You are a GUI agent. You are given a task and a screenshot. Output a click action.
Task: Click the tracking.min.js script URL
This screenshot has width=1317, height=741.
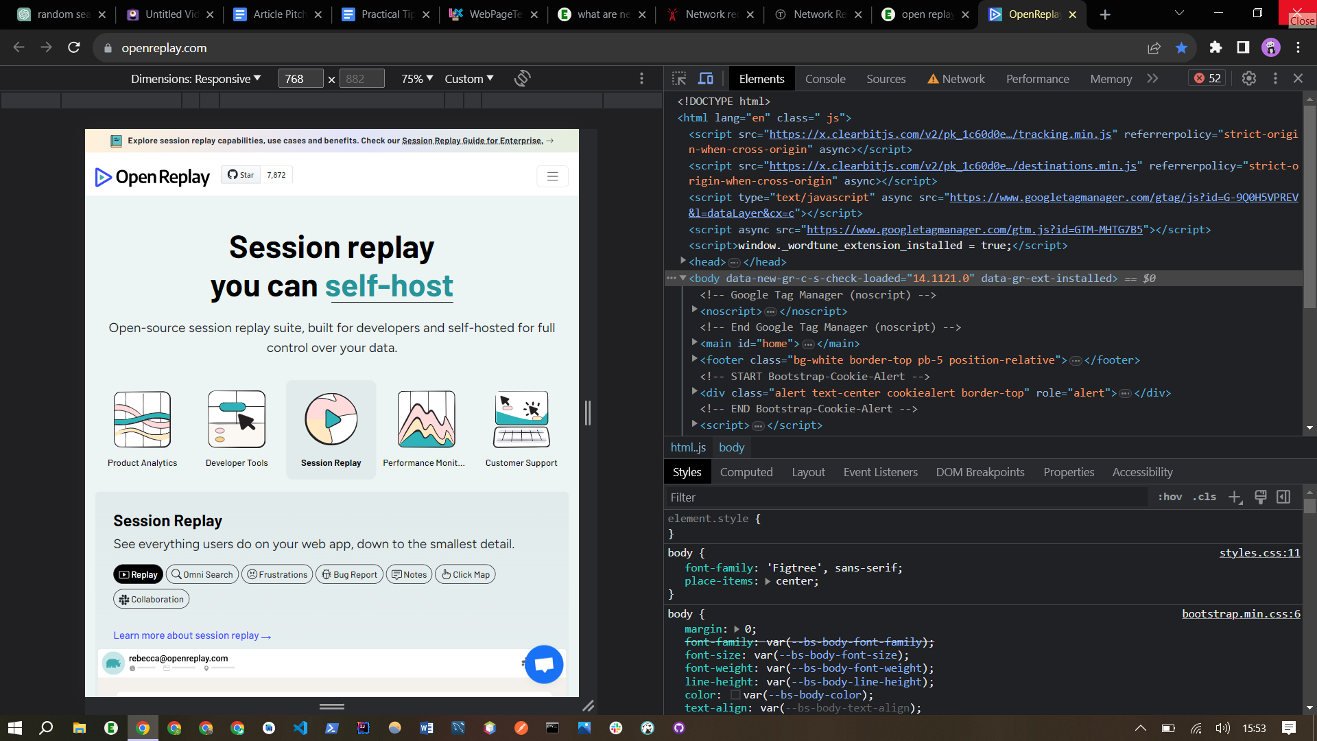pos(940,134)
